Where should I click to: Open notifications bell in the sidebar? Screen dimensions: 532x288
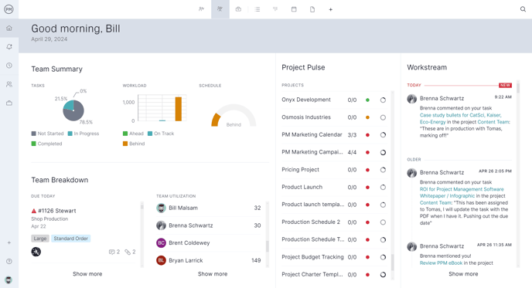(x=9, y=47)
